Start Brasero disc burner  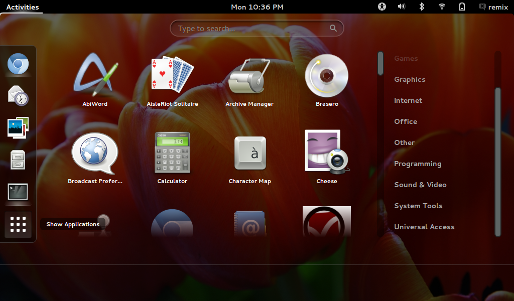pyautogui.click(x=327, y=75)
